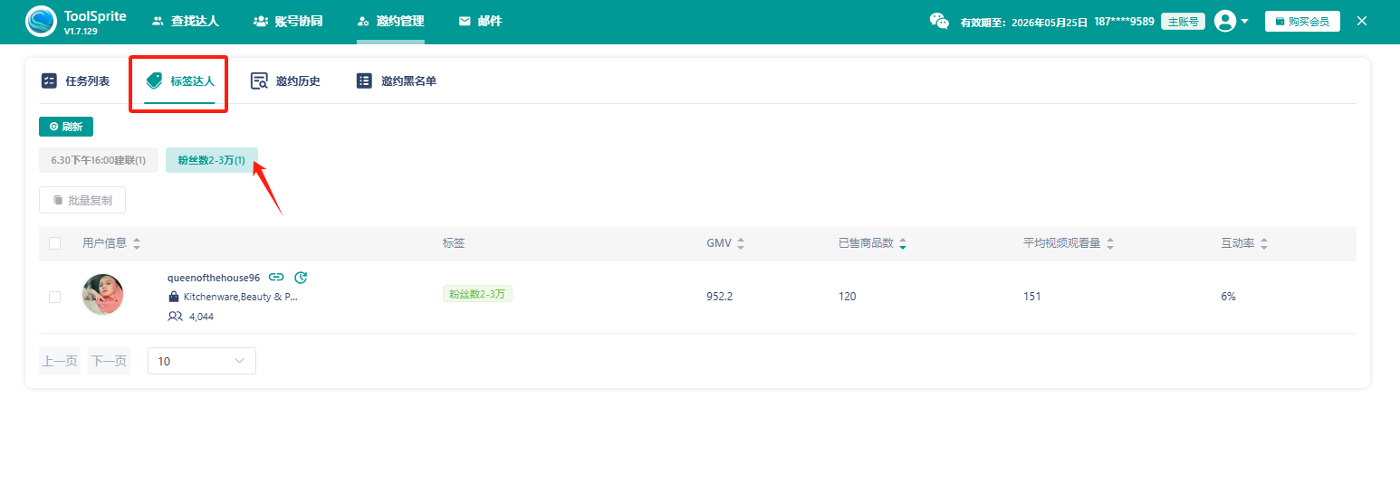Close the application with the X button

pyautogui.click(x=1362, y=21)
